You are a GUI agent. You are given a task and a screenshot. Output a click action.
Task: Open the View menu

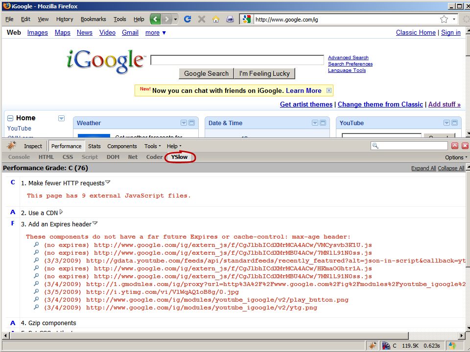click(43, 19)
